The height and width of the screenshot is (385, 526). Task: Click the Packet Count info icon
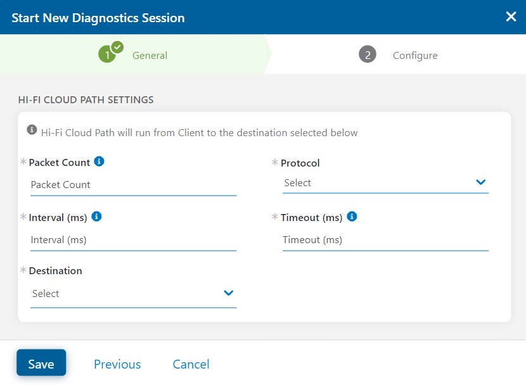point(99,161)
